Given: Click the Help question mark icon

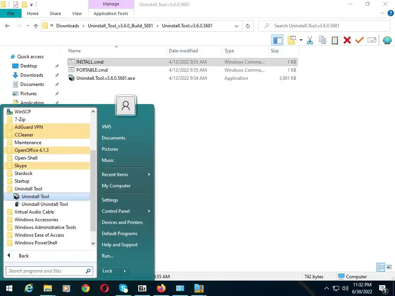Looking at the screenshot, I should (x=390, y=13).
